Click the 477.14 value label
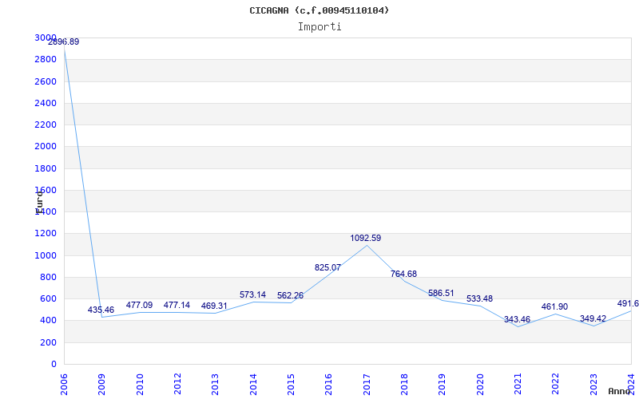The width and height of the screenshot is (639, 399). click(177, 306)
